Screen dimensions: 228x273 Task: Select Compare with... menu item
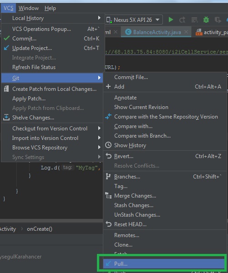click(165, 126)
